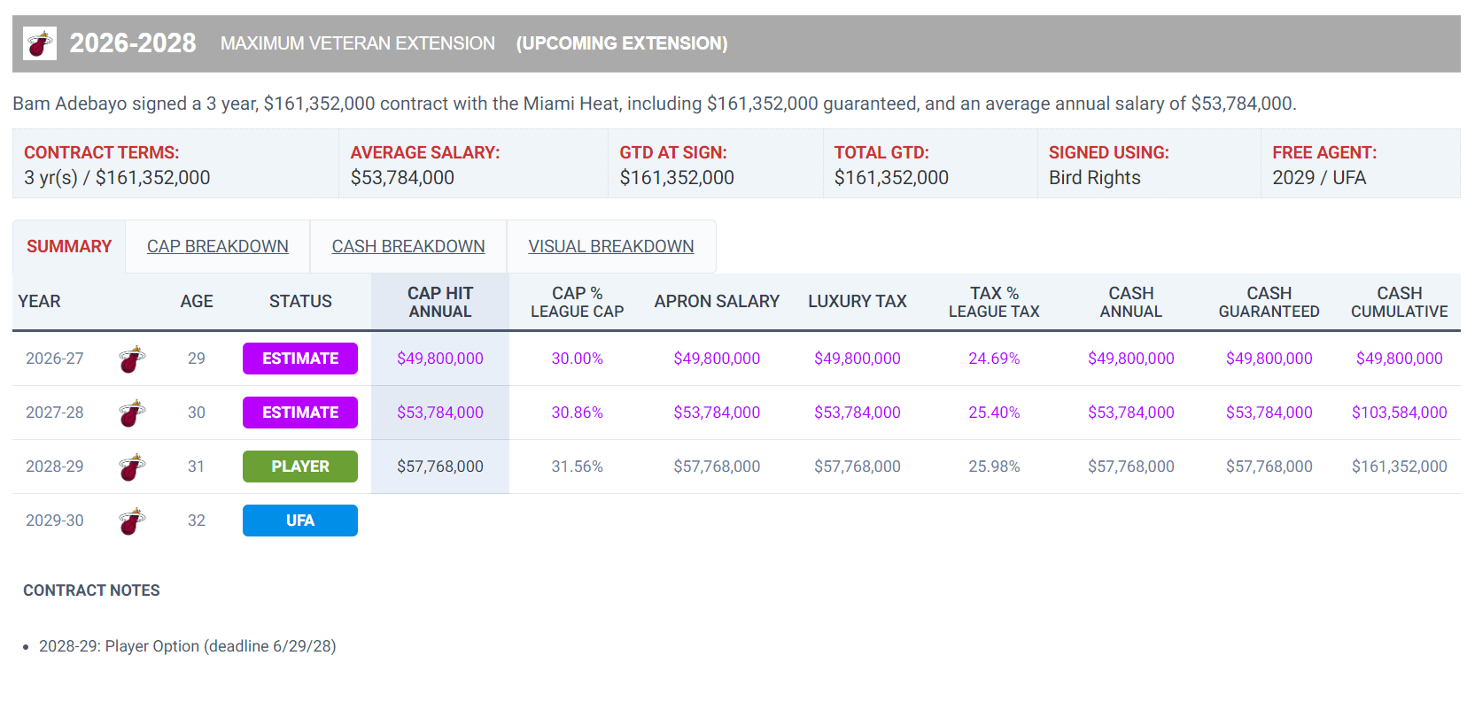Click the 2027-28 cumulative cash $103,584,000

pos(1399,413)
